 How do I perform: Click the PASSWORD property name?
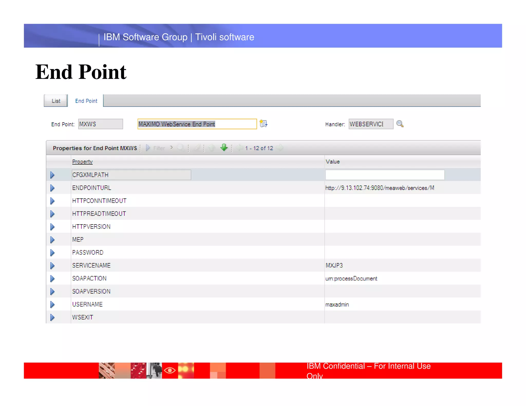[x=88, y=253]
